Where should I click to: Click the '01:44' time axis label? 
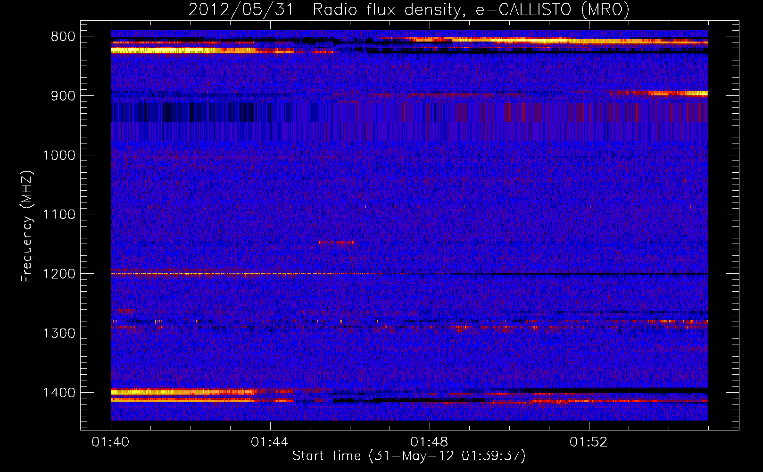point(270,442)
